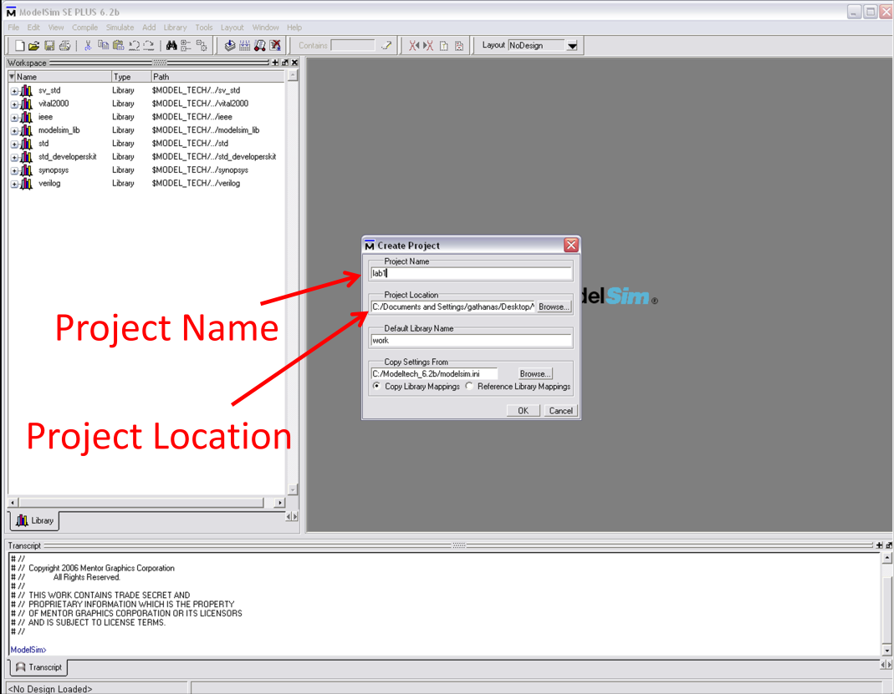
Task: Click the Transcript pane plus zoom icon
Action: tap(879, 545)
